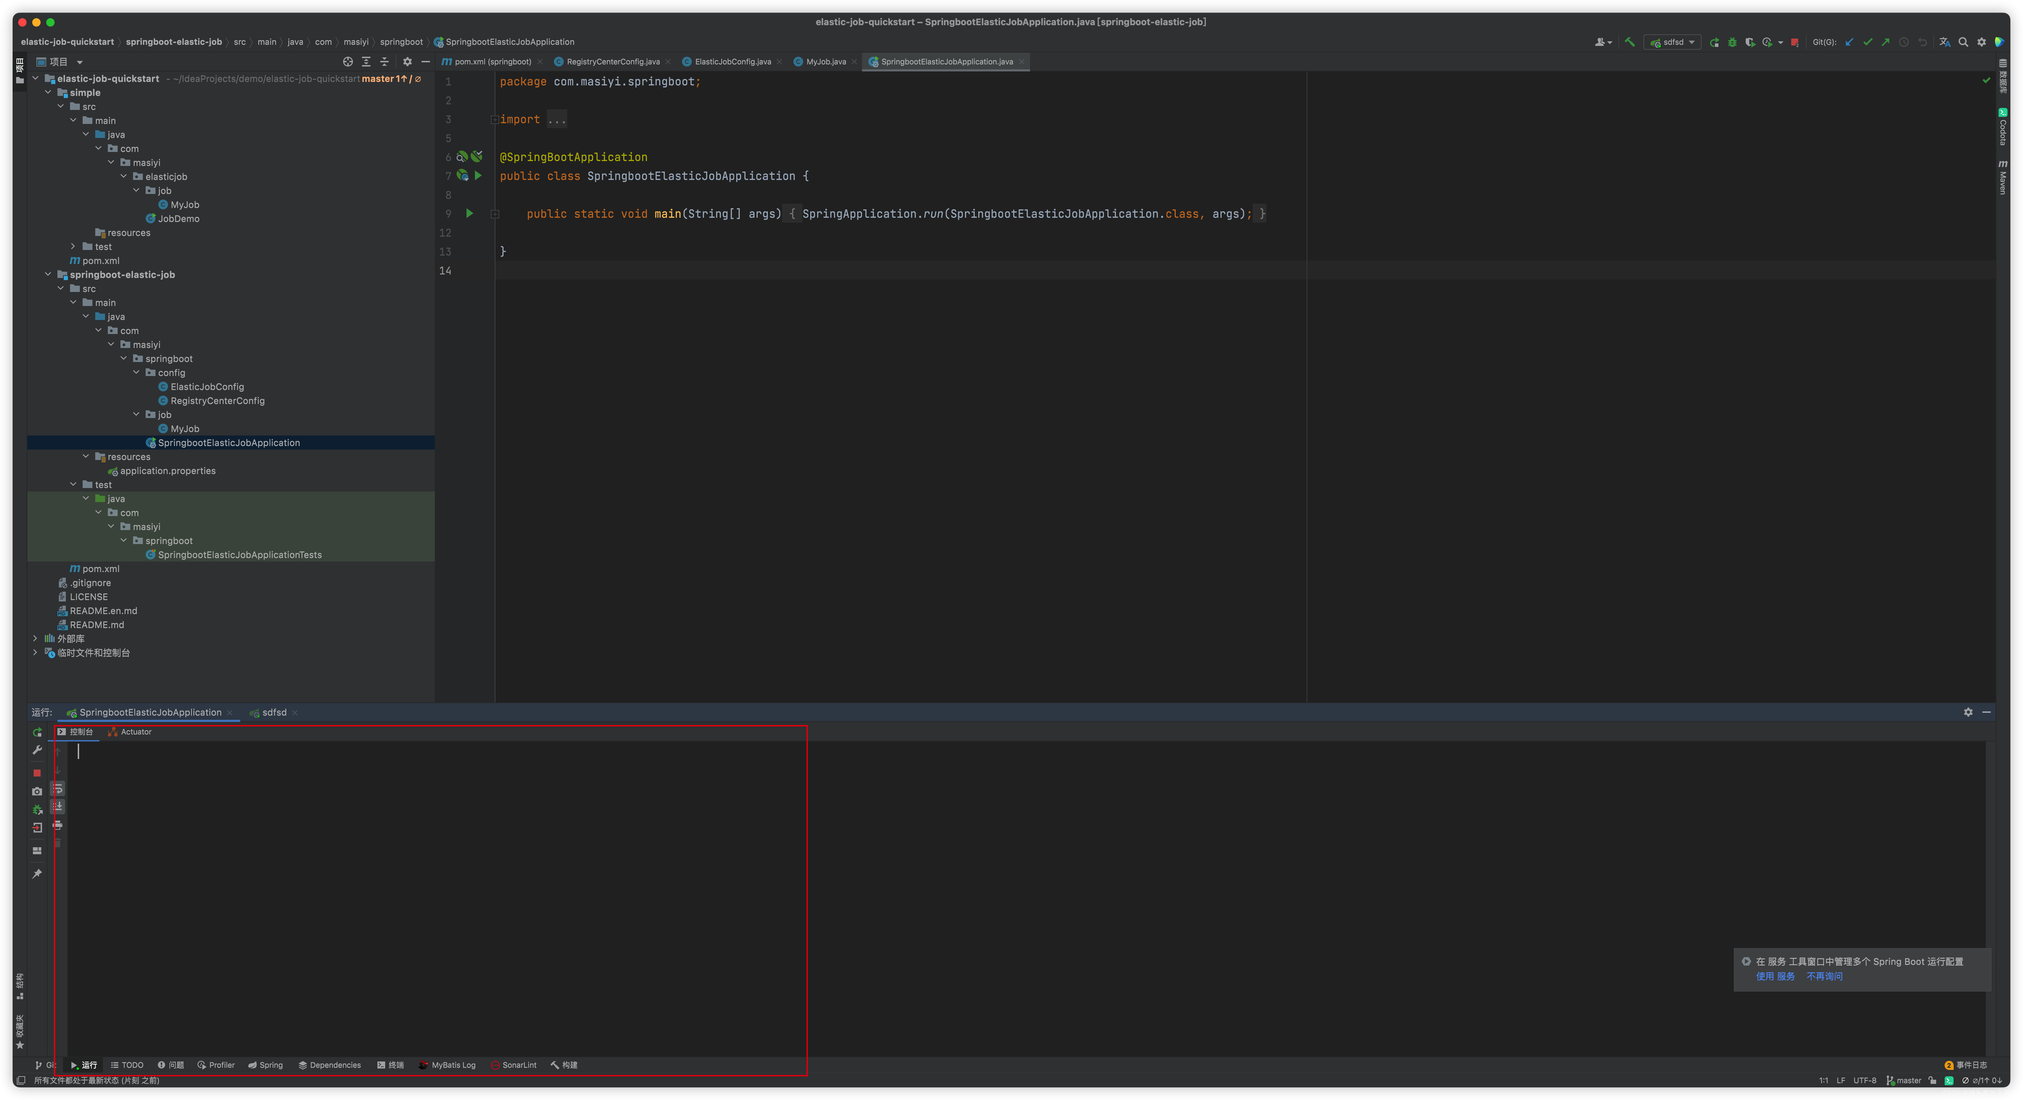Toggle soft-wrap in the console
Screen dimensions: 2023x1100
[57, 788]
